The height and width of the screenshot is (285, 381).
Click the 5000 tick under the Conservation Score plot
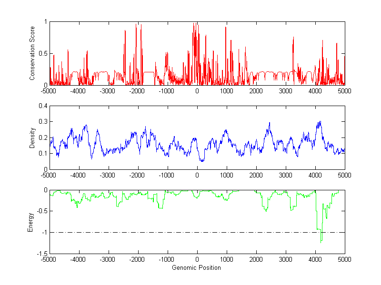point(344,91)
